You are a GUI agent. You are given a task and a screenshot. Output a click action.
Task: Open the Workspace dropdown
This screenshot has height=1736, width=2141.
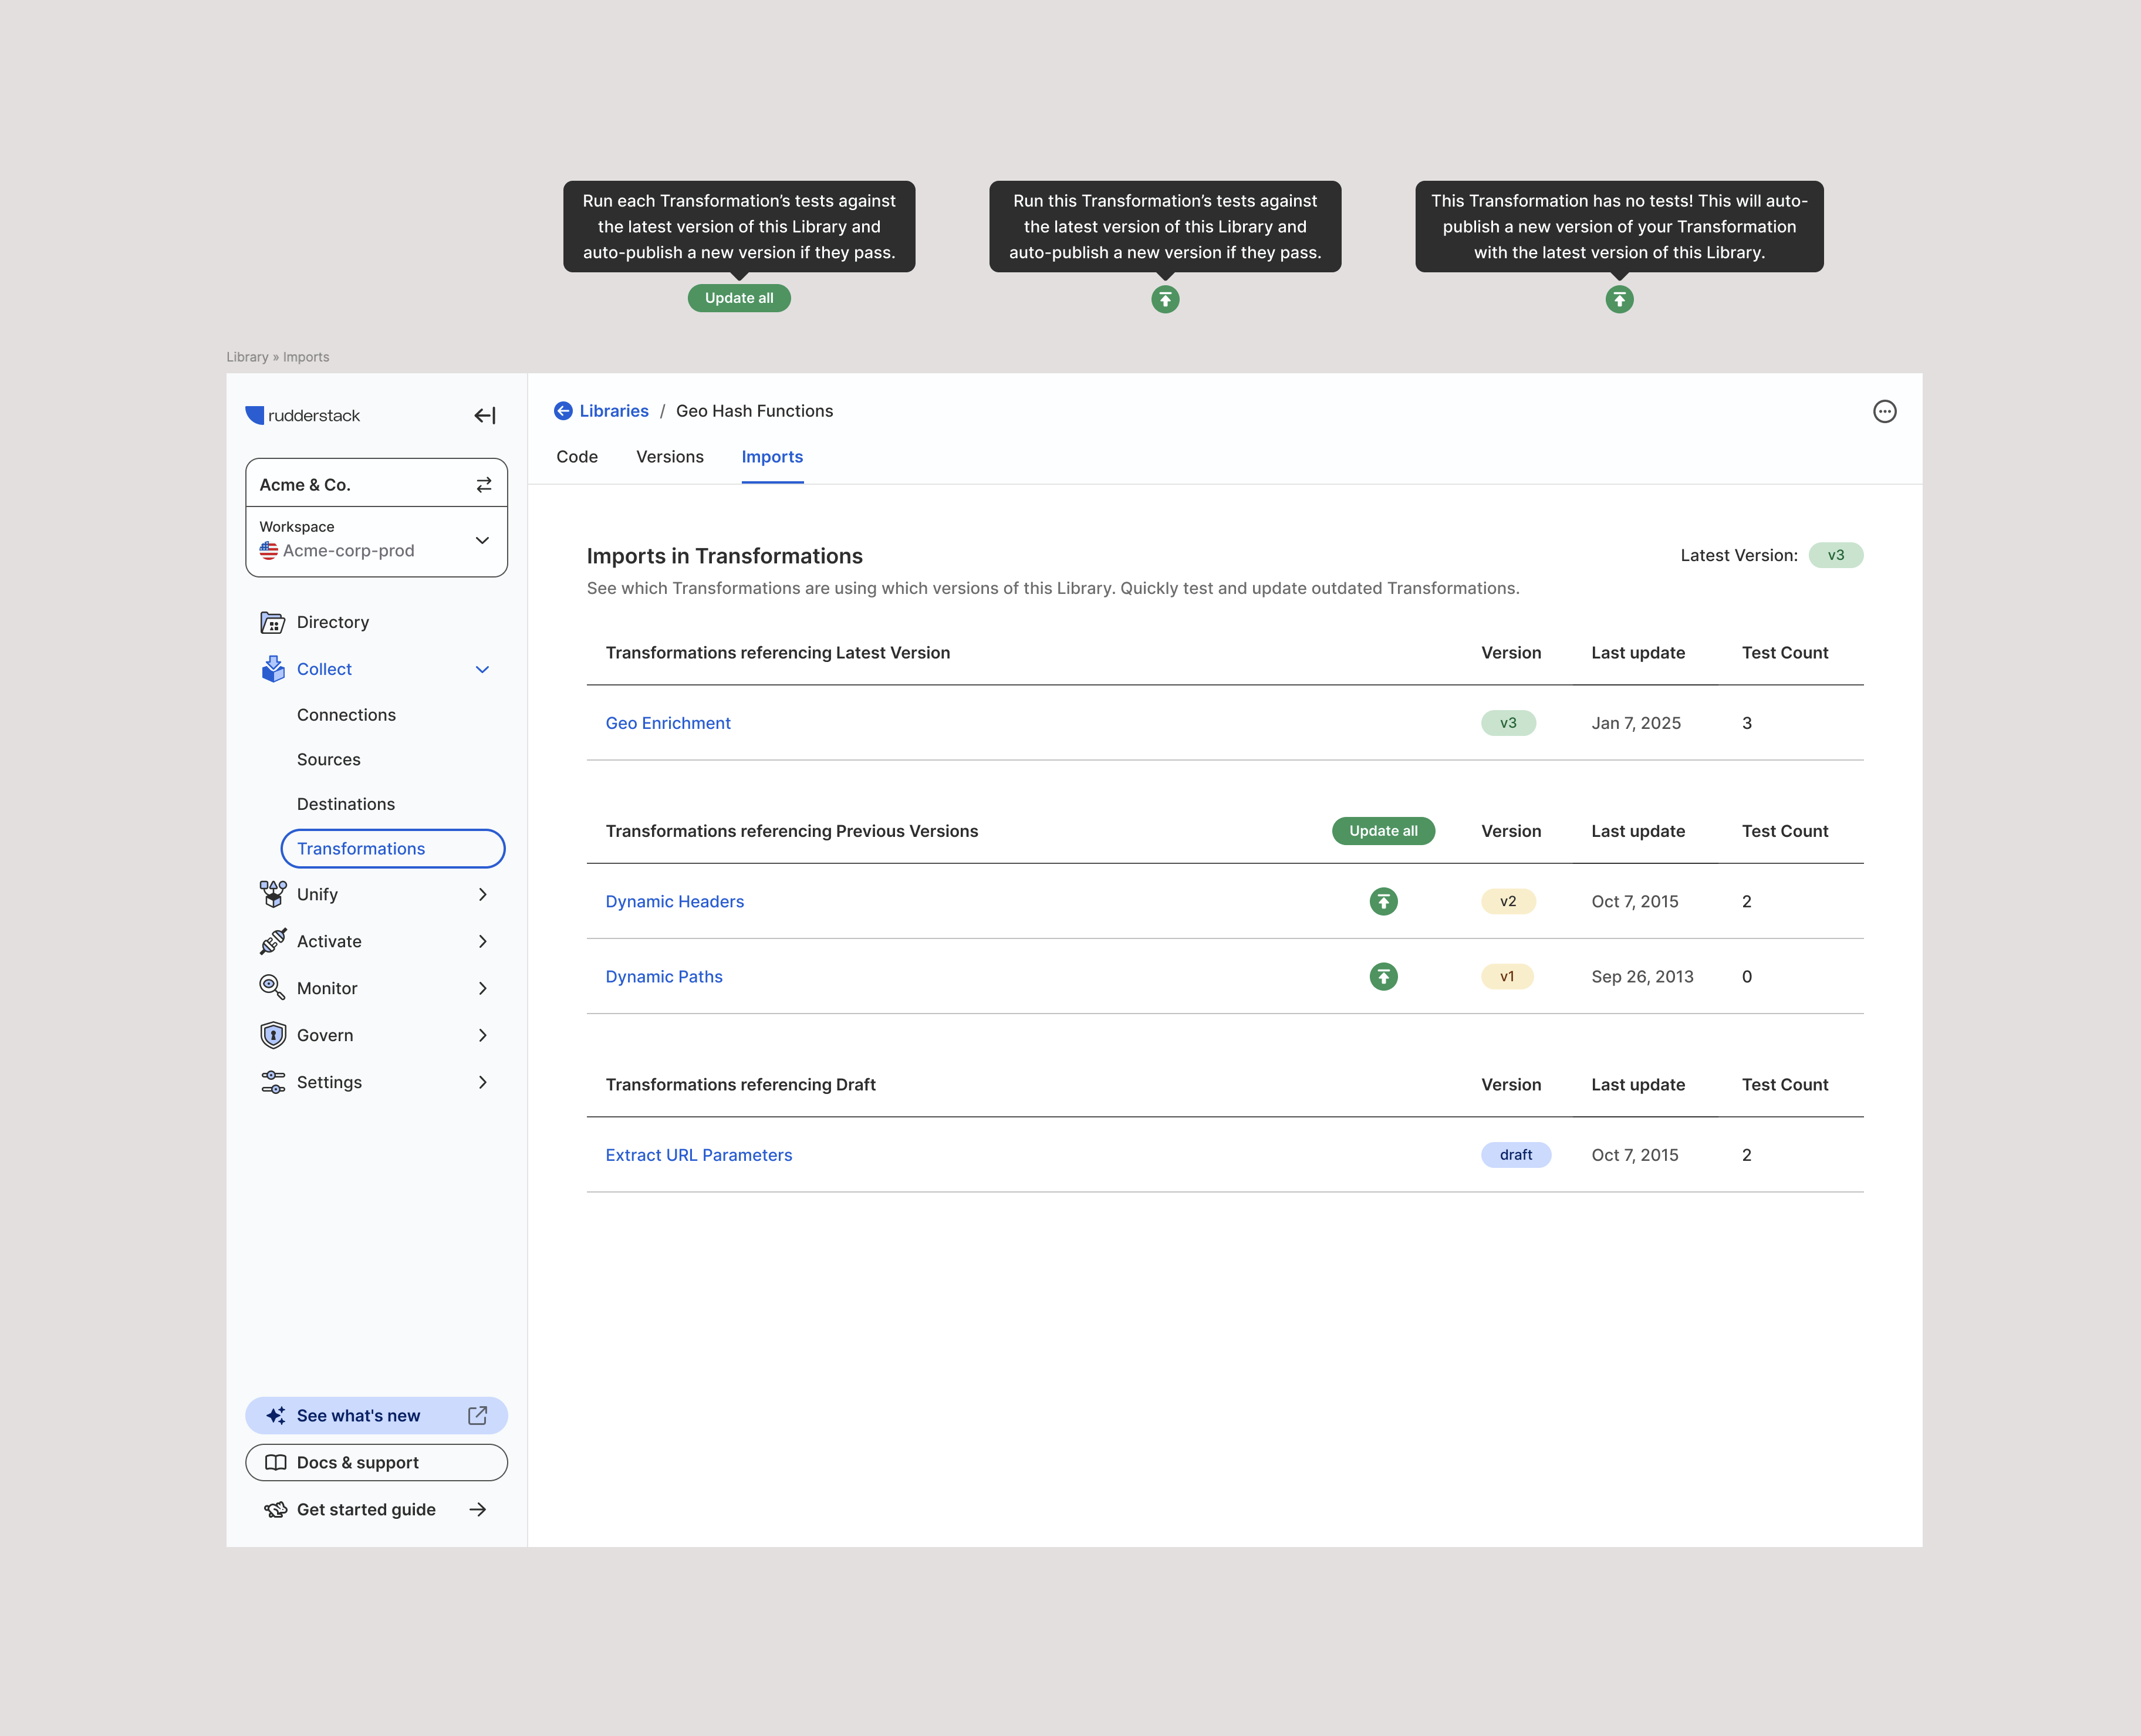point(482,540)
